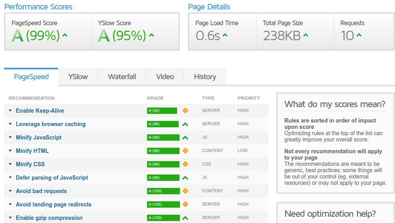Click the green up arrow for Minify JavaScript
The image size is (395, 223).
[x=185, y=138]
